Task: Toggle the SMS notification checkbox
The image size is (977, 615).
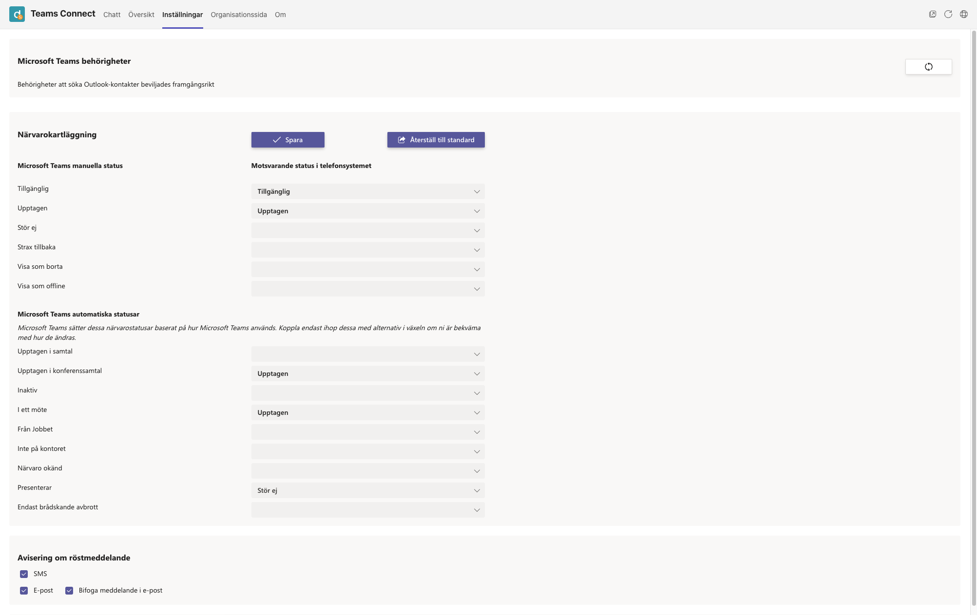Action: pos(24,574)
